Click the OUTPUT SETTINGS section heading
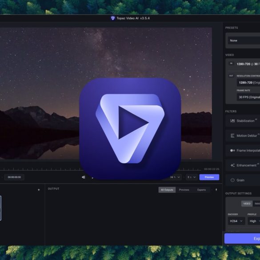This screenshot has height=260, width=260. 238,193
